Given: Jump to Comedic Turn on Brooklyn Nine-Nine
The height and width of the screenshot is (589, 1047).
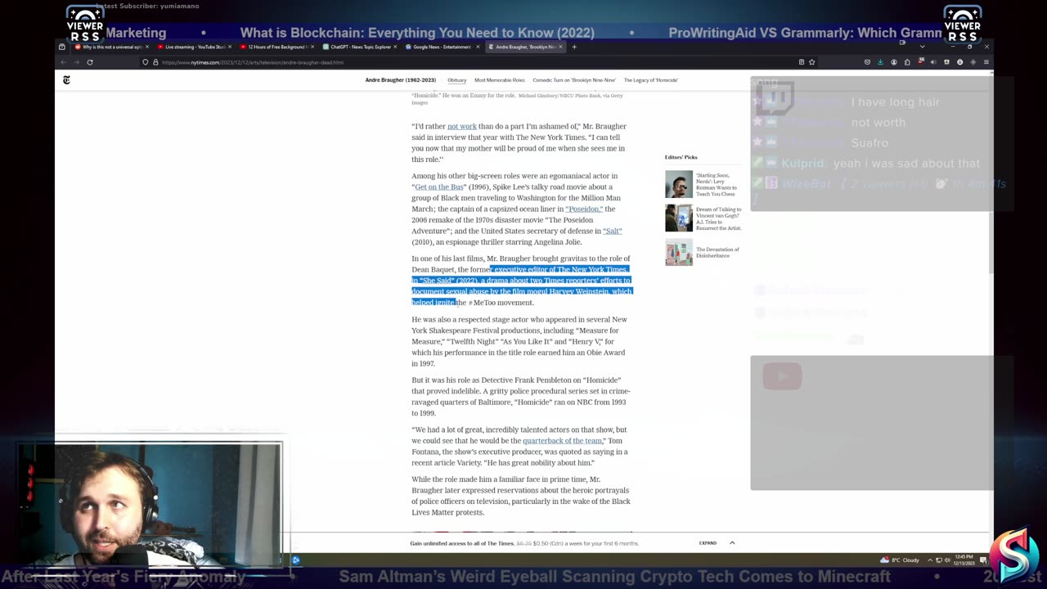Looking at the screenshot, I should (573, 80).
